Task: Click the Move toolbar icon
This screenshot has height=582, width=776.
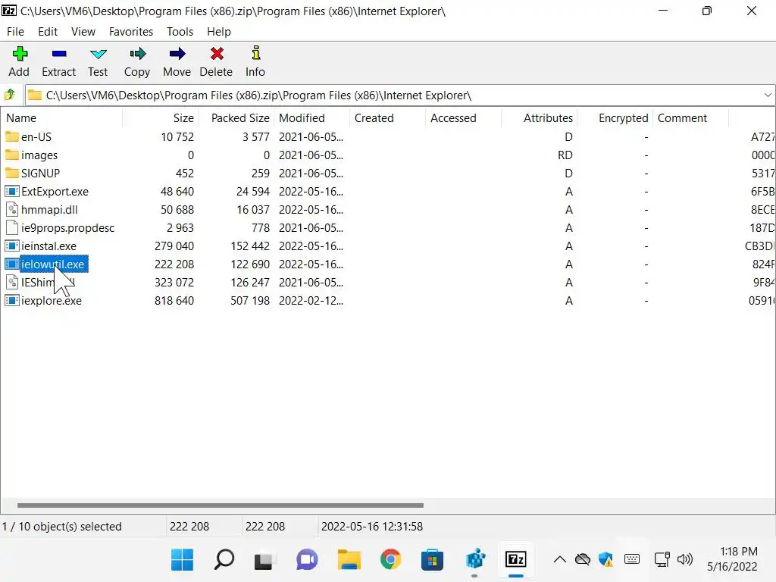Action: pyautogui.click(x=177, y=54)
